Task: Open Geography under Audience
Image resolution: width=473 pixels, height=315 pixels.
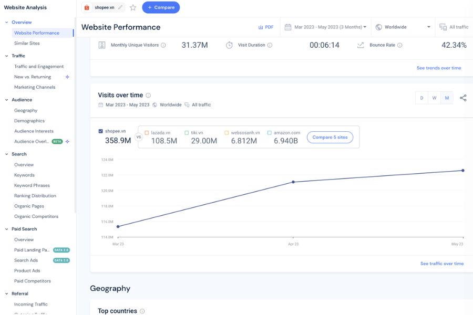Action: point(26,111)
